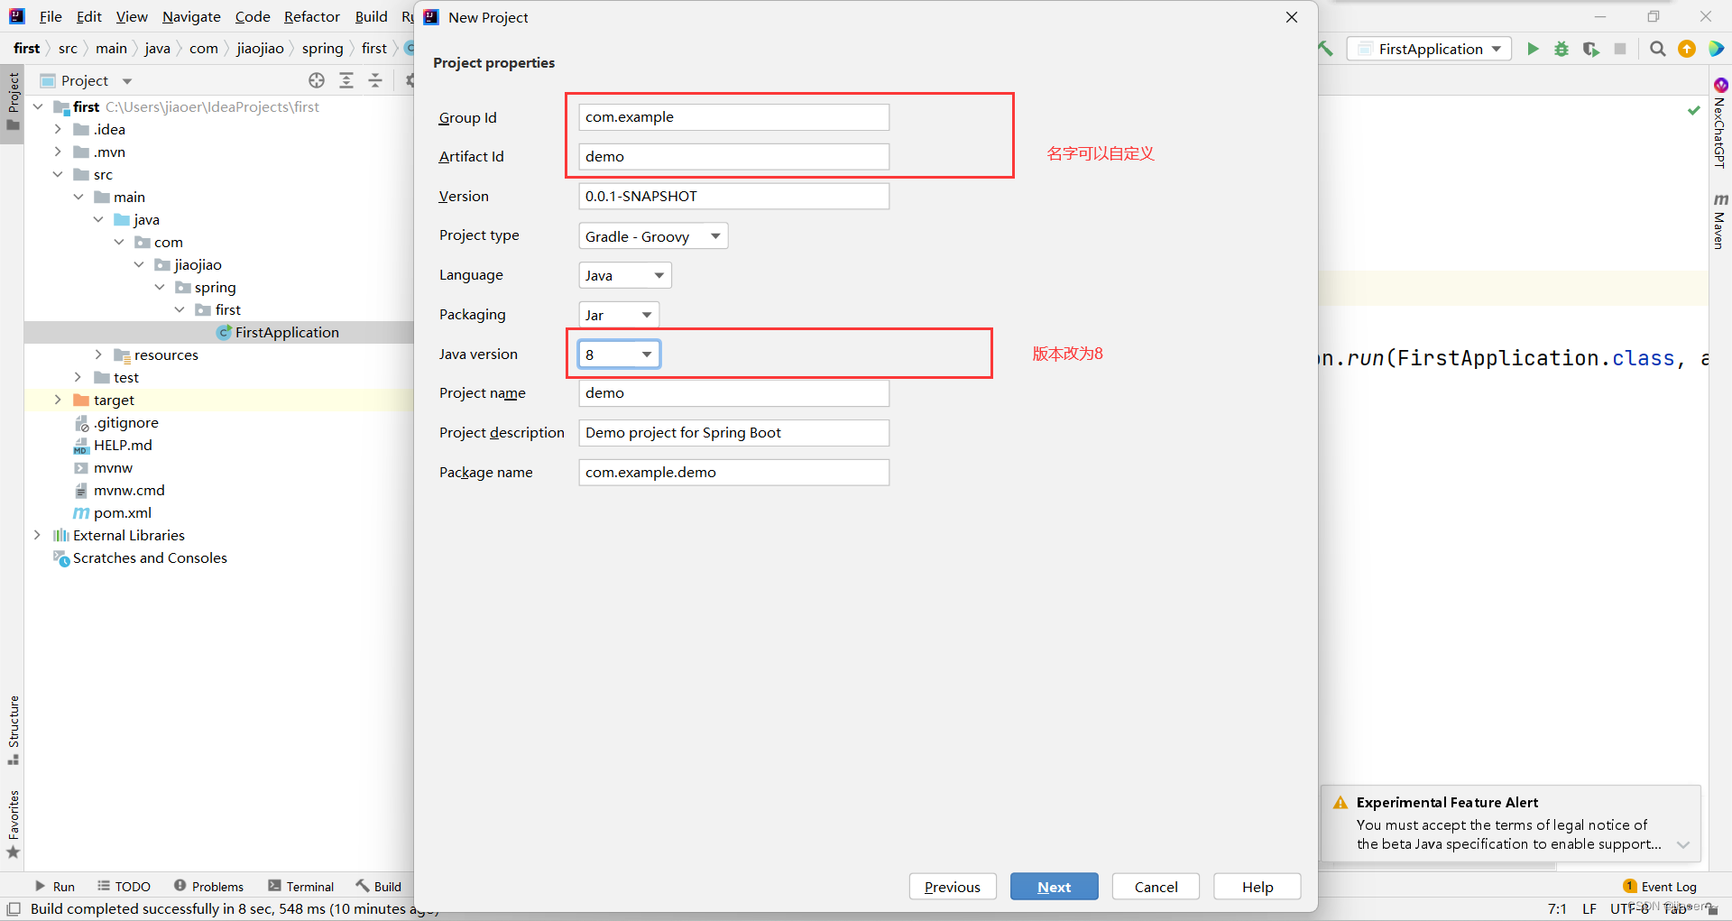
Task: Open the Language dropdown
Action: 625,275
